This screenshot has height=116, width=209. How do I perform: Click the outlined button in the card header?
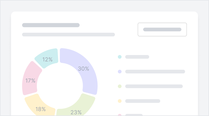pos(162,29)
